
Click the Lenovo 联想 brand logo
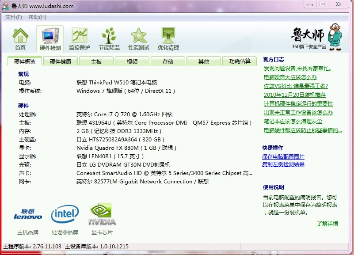(28, 214)
